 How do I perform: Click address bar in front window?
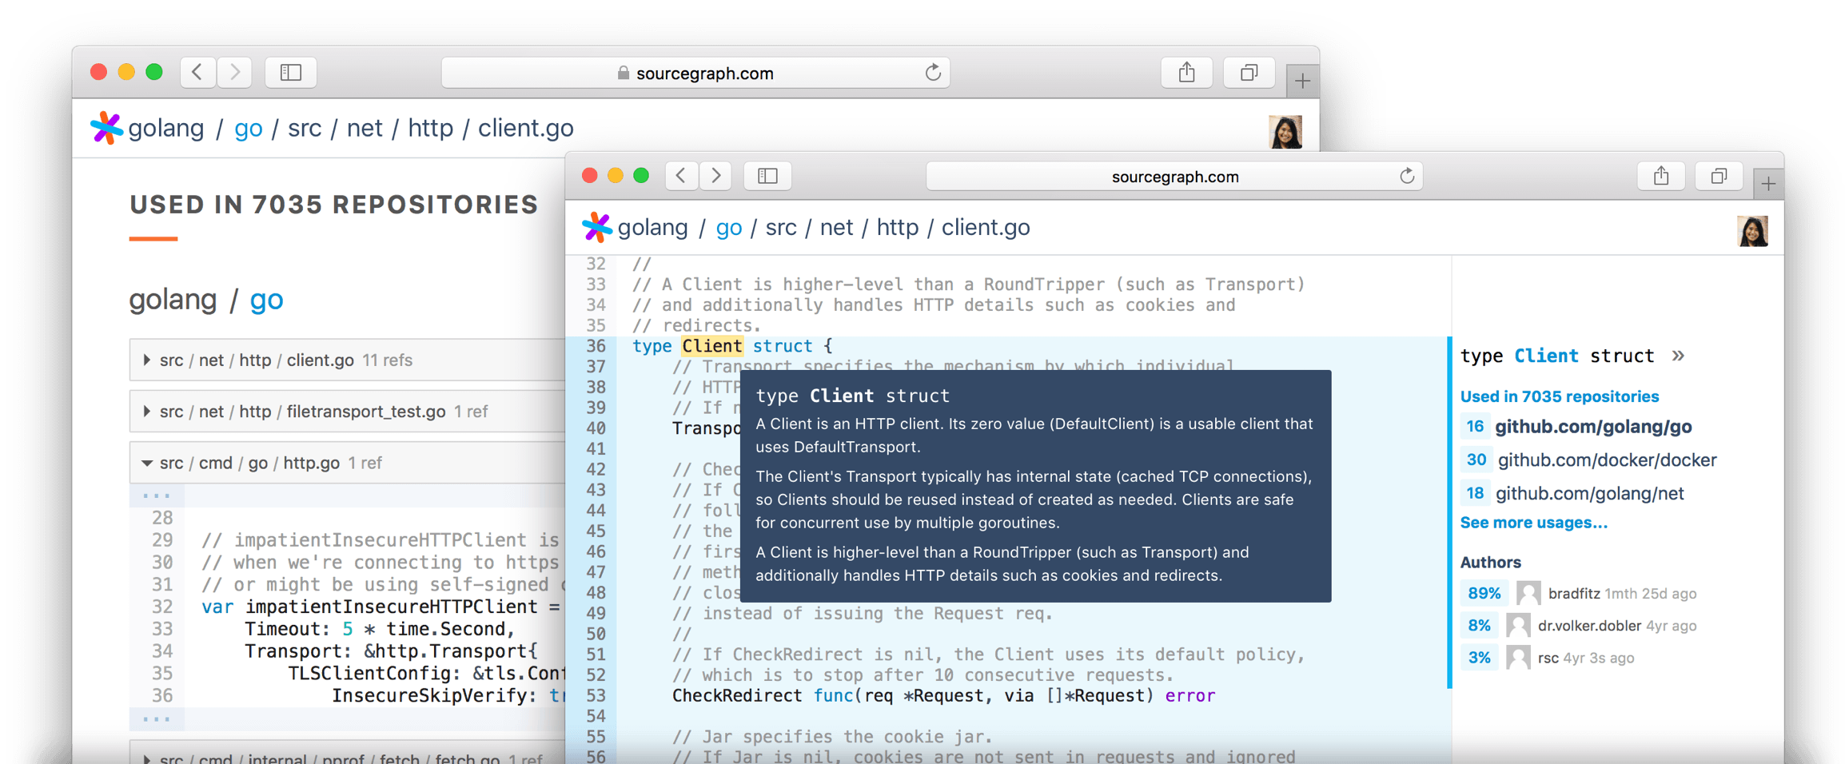tap(1174, 176)
